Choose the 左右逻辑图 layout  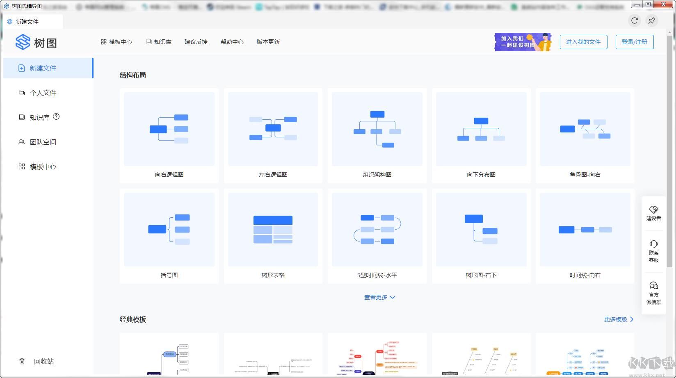[x=273, y=136]
